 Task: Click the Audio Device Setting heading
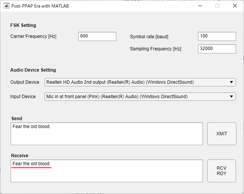33,70
